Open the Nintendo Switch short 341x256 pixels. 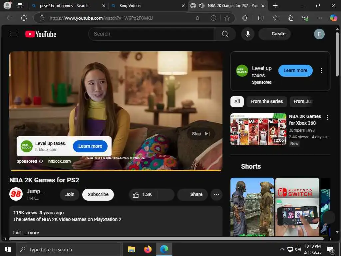point(297,207)
